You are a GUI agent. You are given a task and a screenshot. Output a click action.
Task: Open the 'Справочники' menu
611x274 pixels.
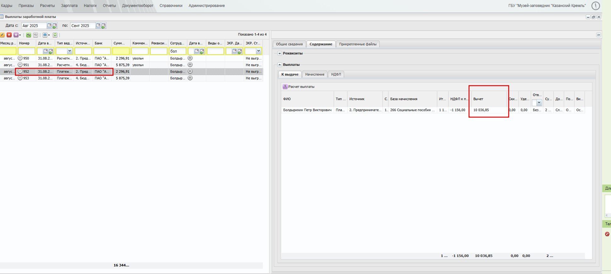pos(171,6)
